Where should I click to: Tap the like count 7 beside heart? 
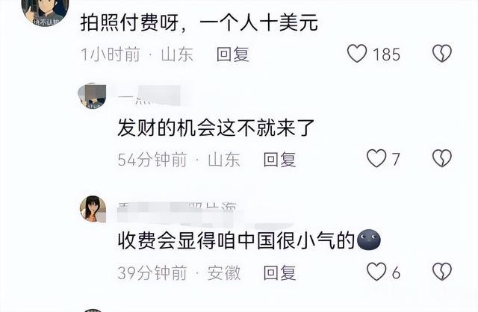coord(395,159)
